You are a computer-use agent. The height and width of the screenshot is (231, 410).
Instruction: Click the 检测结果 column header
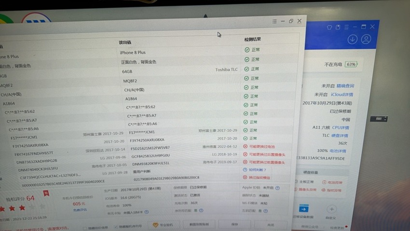coord(252,39)
